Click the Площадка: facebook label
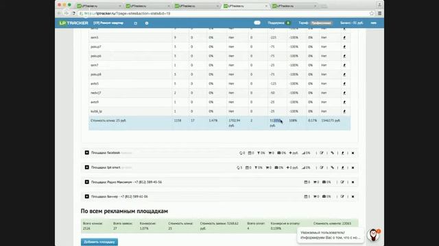Image resolution: width=439 pixels, height=246 pixels. click(105, 153)
